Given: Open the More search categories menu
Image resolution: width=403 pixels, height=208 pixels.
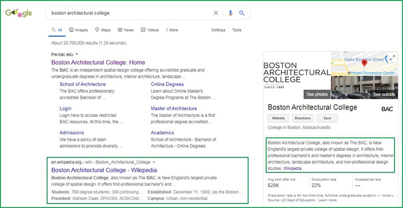Looking at the screenshot, I should (172, 30).
